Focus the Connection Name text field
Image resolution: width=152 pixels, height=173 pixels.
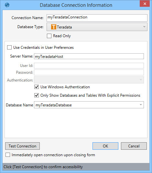point(97,18)
